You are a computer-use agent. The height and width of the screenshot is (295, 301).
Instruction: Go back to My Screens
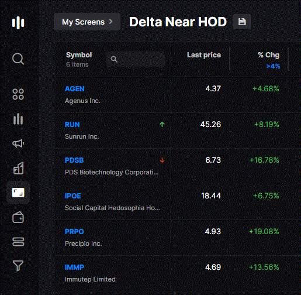[x=87, y=22]
